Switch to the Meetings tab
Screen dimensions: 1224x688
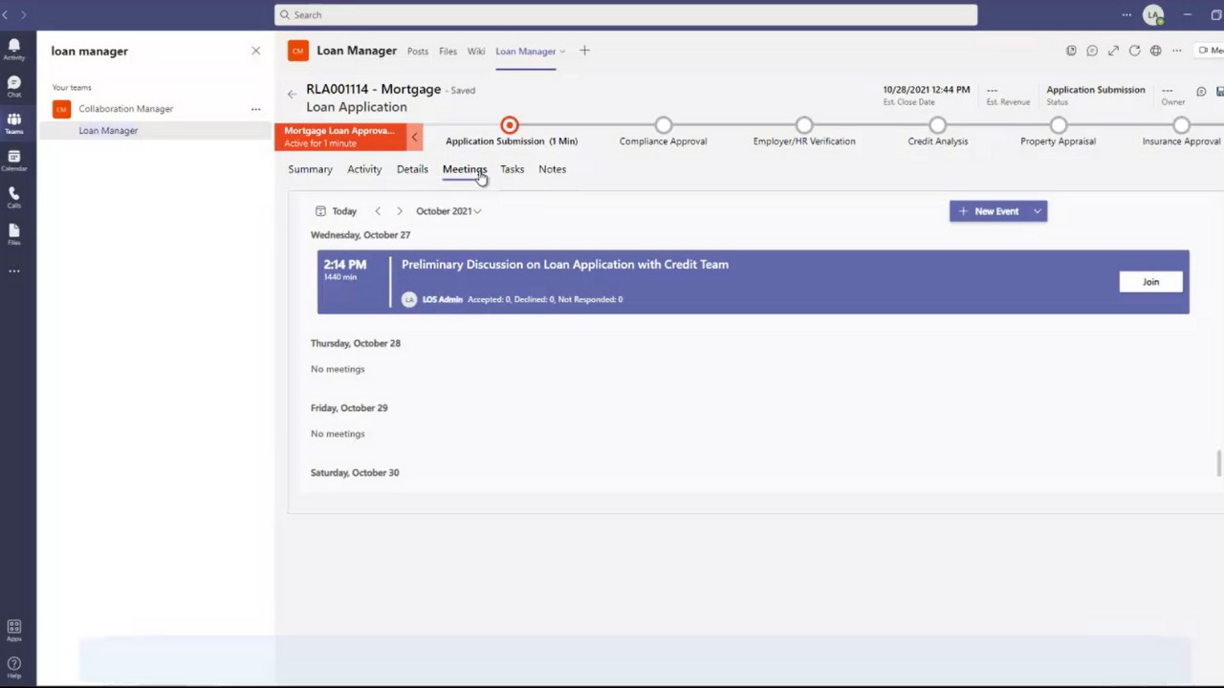pos(464,169)
